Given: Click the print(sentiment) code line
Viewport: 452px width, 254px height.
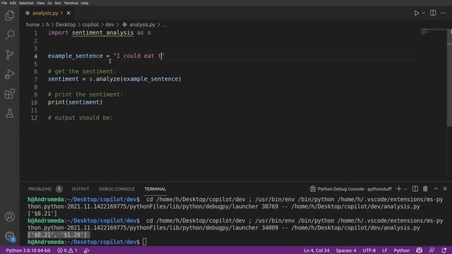Looking at the screenshot, I should point(76,102).
